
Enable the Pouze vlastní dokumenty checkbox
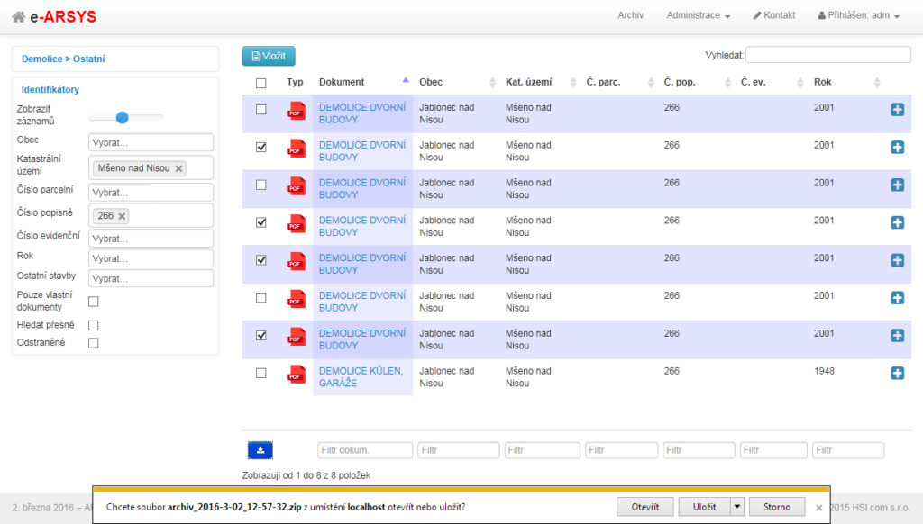[x=93, y=302]
